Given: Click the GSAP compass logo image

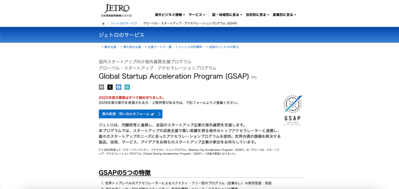Looking at the screenshot, I should (293, 110).
